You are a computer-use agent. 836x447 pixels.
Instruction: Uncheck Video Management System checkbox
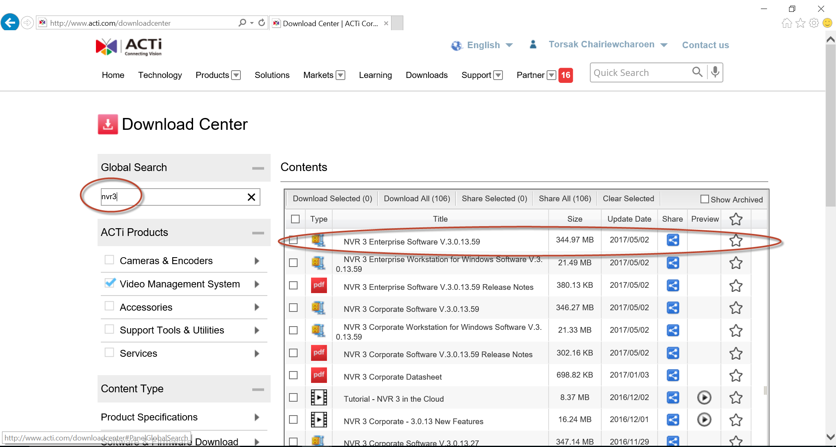pos(109,283)
